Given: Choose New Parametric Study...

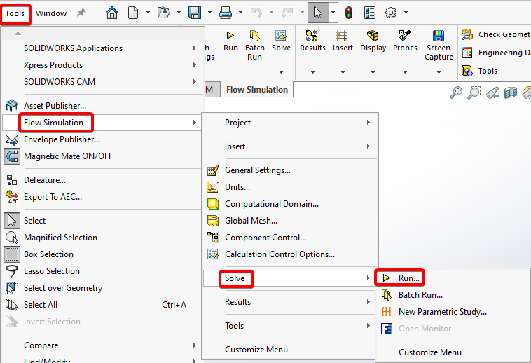Looking at the screenshot, I should (453, 312).
